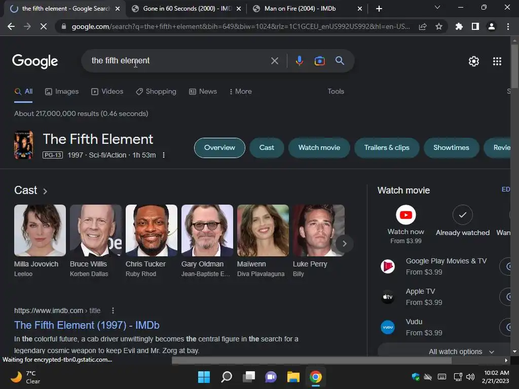Image resolution: width=519 pixels, height=389 pixels.
Task: Click the Chrome back arrow
Action: click(x=11, y=26)
